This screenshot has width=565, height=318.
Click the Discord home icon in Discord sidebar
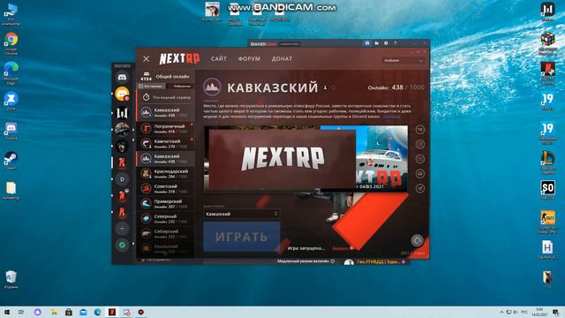coord(122,77)
